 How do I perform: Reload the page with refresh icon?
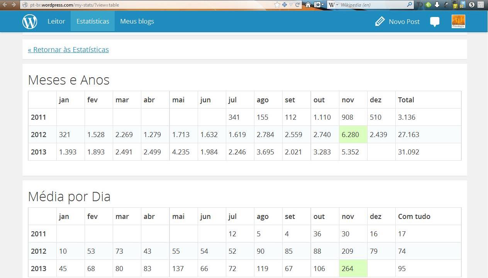298,5
